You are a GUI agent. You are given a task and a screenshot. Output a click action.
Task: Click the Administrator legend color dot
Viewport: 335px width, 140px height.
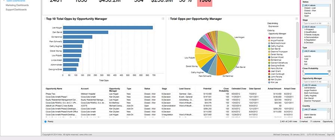(269, 38)
